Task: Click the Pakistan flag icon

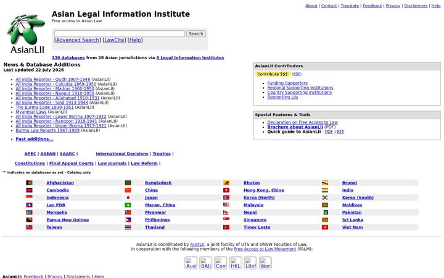Action: point(325,212)
